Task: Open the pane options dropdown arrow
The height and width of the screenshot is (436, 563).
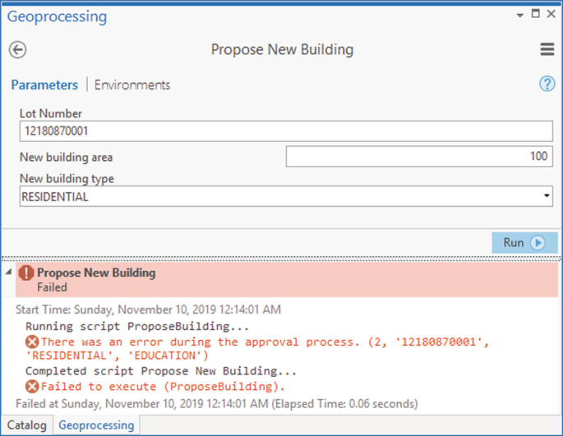Action: click(519, 15)
